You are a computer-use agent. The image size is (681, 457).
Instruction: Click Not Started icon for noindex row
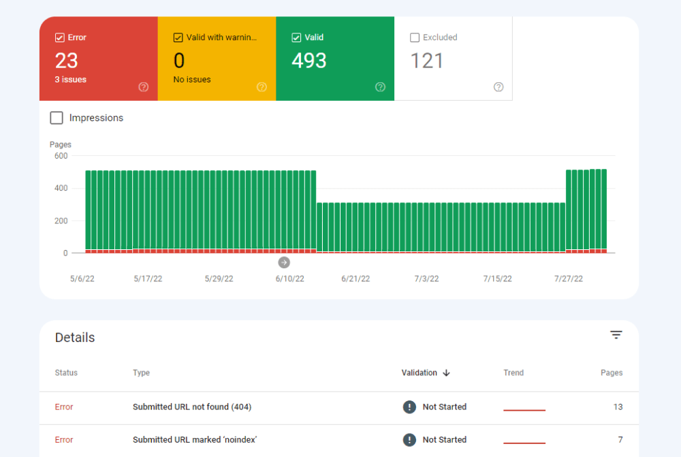click(409, 440)
